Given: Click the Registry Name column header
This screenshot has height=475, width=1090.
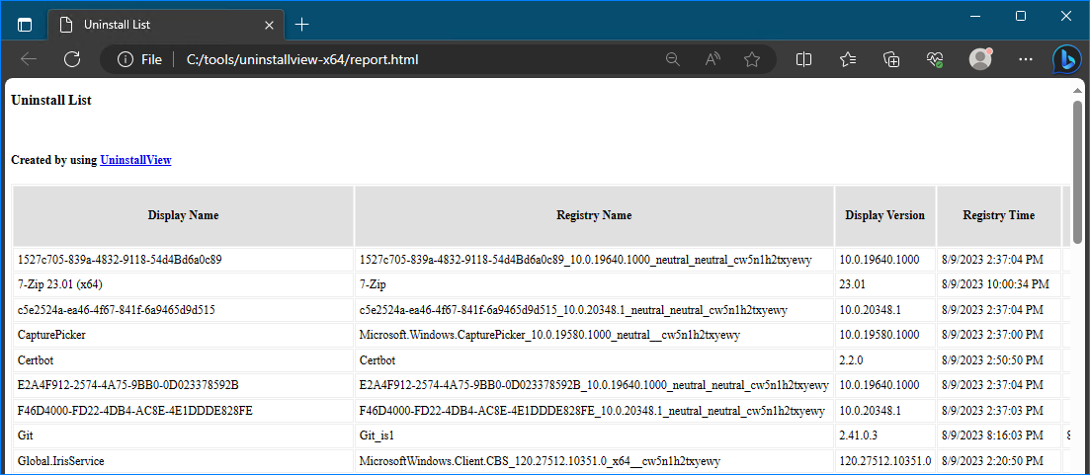Looking at the screenshot, I should coord(594,215).
